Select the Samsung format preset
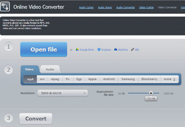Image resolution: width=185 pixels, height=127 pixels. click(128, 79)
